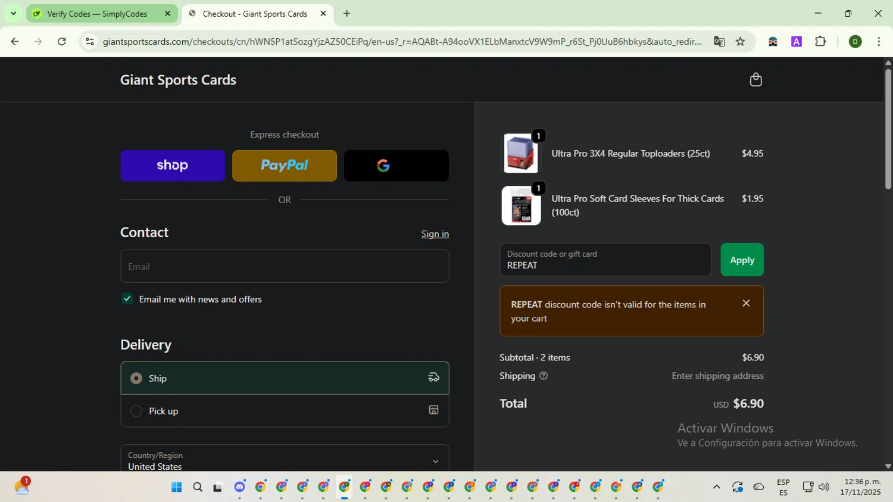The image size is (893, 502).
Task: Click the Chrome profile avatar D
Action: click(855, 42)
